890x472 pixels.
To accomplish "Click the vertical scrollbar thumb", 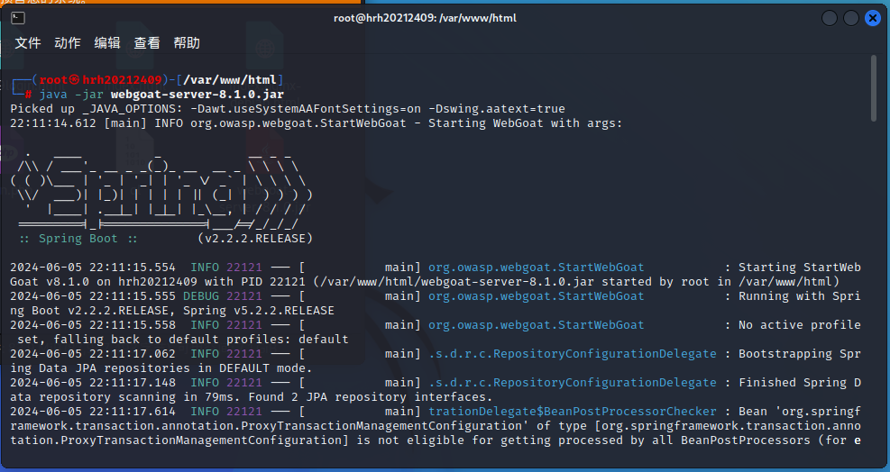I will pos(874,88).
